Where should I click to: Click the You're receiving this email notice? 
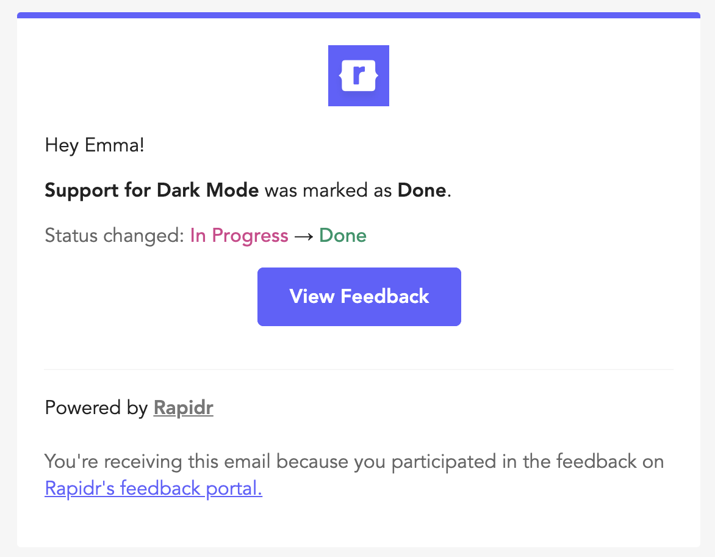coord(354,475)
